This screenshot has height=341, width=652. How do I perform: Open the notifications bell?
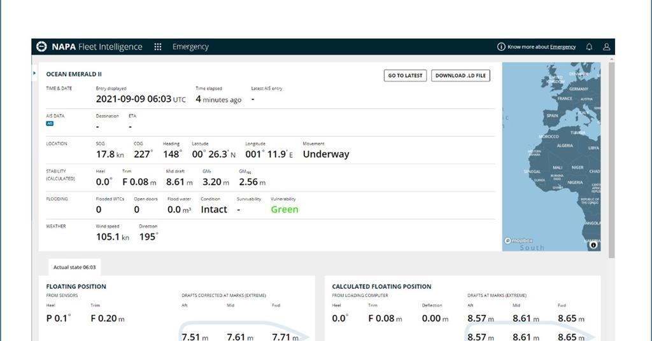point(589,47)
